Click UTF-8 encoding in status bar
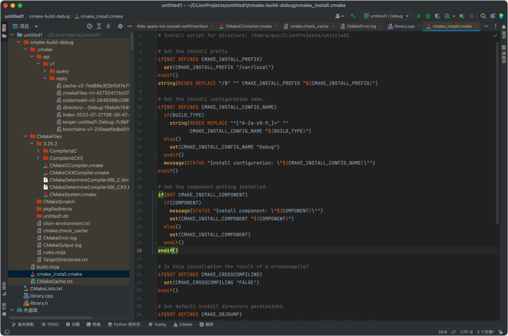 coord(466,332)
